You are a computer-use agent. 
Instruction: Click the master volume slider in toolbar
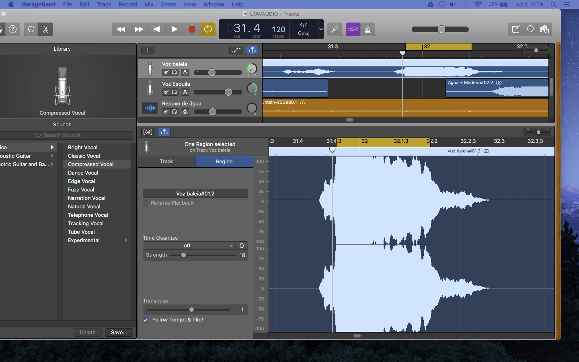click(440, 29)
